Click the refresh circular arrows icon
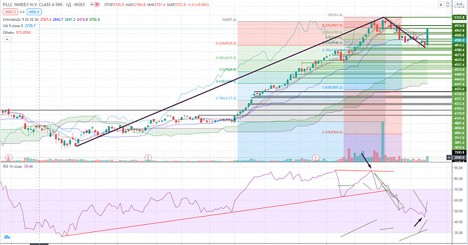The height and width of the screenshot is (245, 468). (448, 5)
